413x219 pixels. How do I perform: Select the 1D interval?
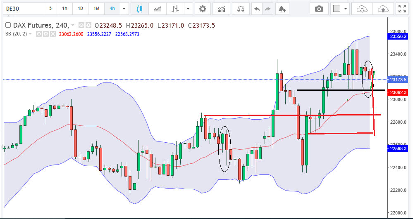coord(80,8)
